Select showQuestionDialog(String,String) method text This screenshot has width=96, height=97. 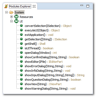click(x=47, y=80)
